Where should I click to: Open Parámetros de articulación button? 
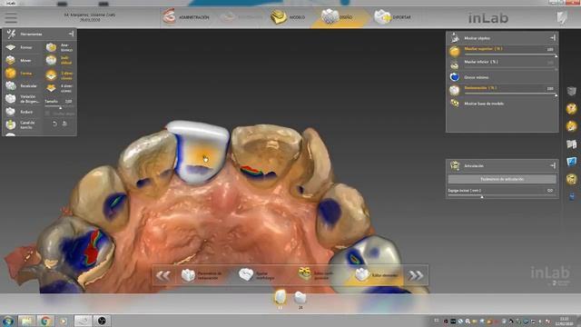click(502, 179)
